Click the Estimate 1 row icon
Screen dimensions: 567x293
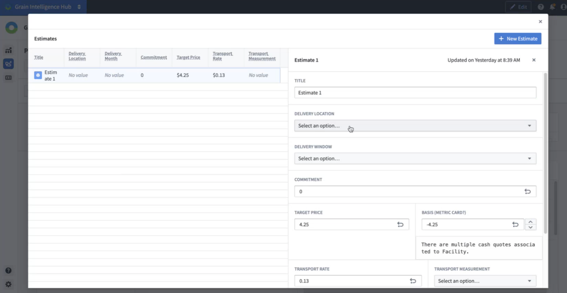(x=38, y=75)
